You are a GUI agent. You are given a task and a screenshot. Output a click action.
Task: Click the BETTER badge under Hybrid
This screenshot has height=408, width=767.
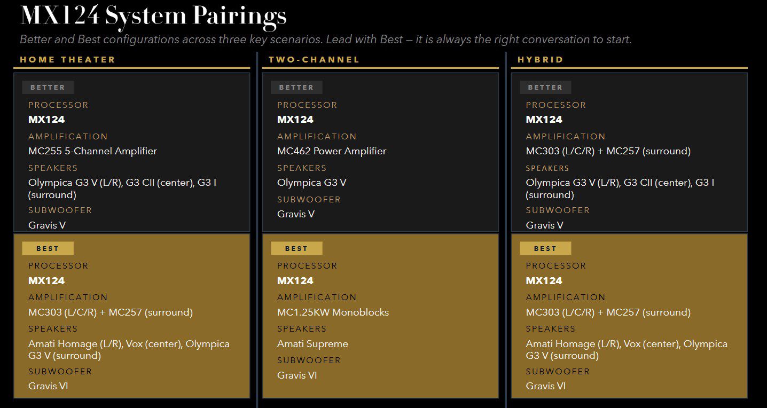point(545,88)
